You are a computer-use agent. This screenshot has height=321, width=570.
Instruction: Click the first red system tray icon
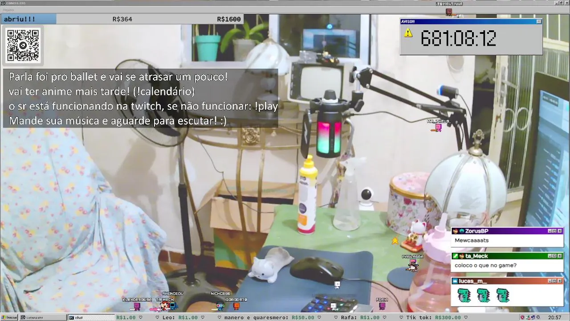(x=522, y=317)
